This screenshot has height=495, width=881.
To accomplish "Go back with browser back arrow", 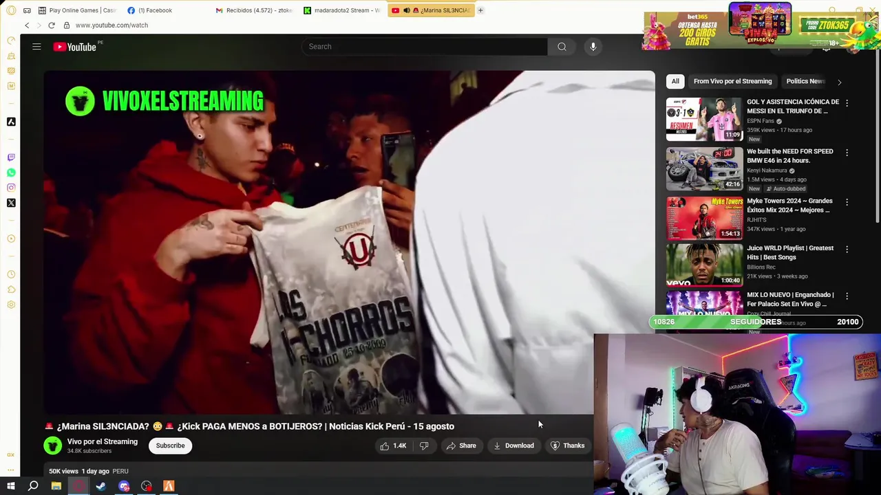I will (x=27, y=25).
